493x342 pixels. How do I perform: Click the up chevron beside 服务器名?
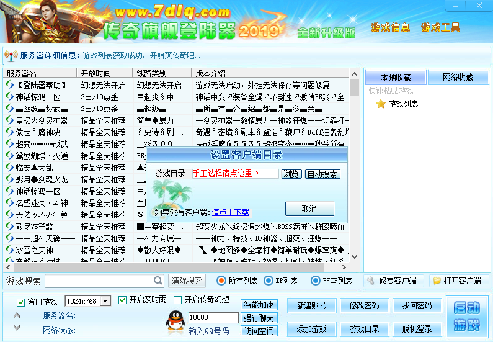coord(17,315)
